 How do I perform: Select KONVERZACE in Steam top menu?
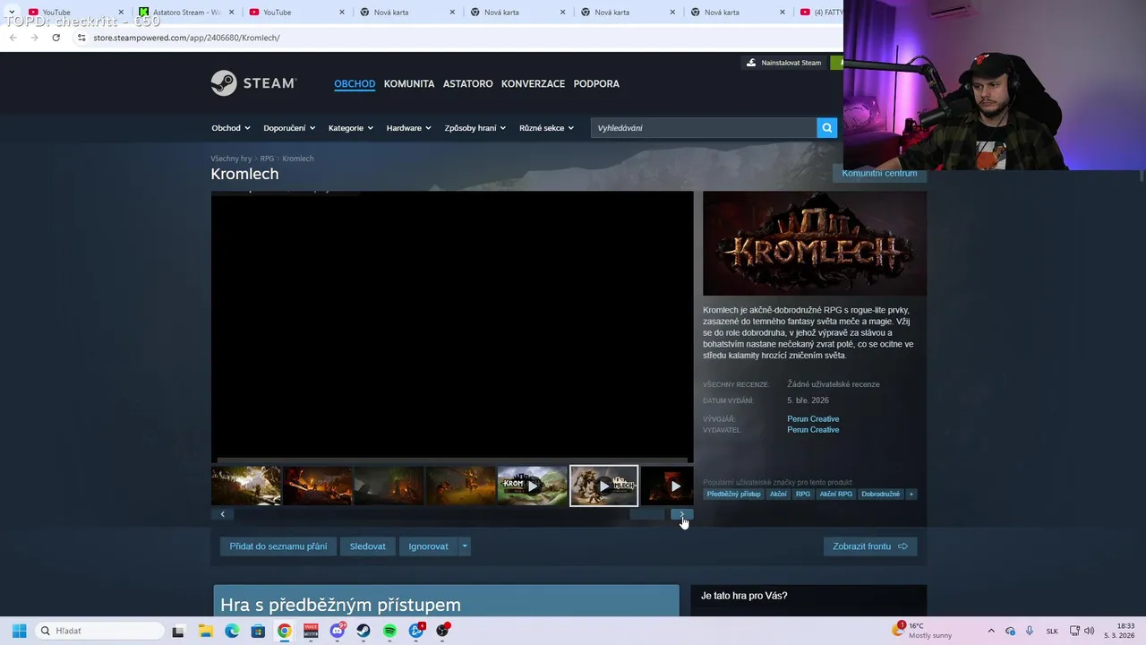533,83
